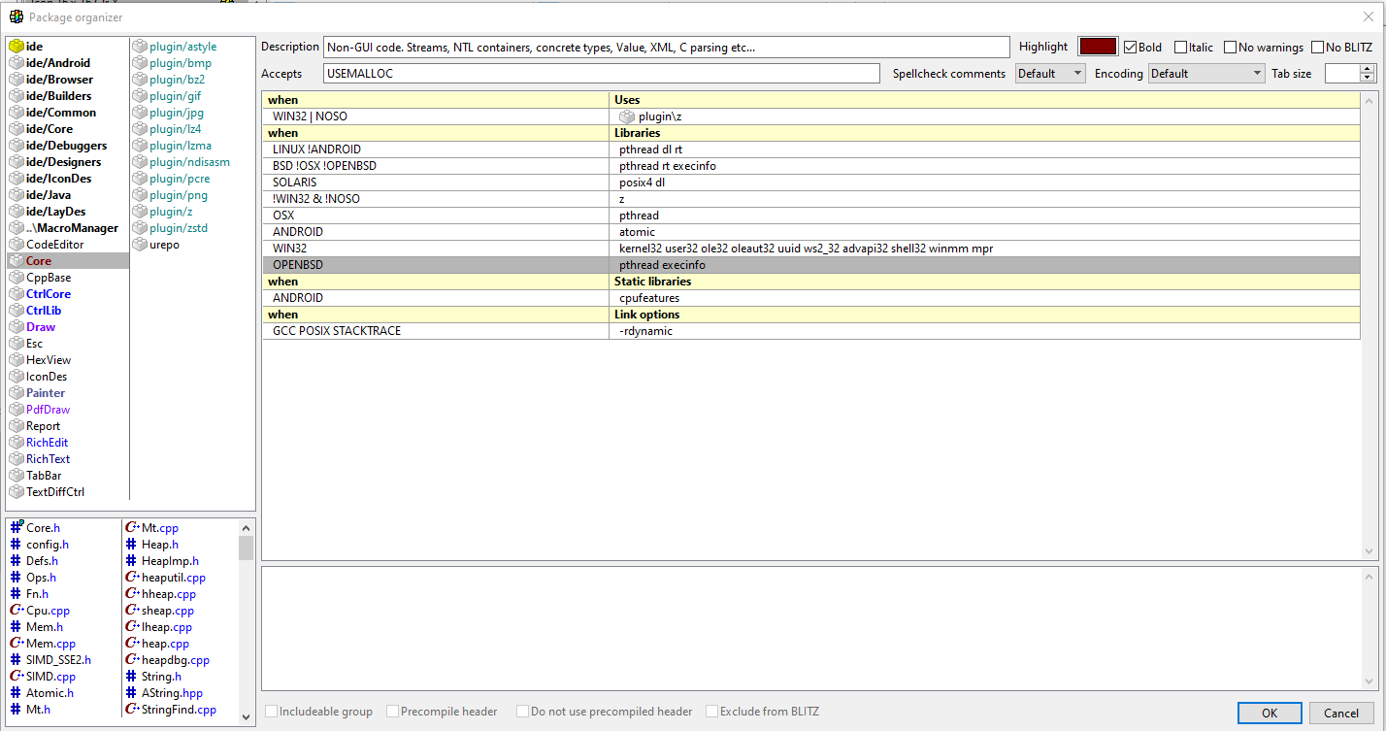
Task: Click the CtrlCore package icon
Action: click(16, 294)
